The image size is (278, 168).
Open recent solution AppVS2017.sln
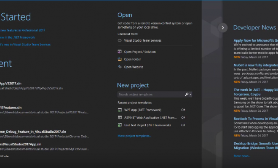[x=11, y=83]
